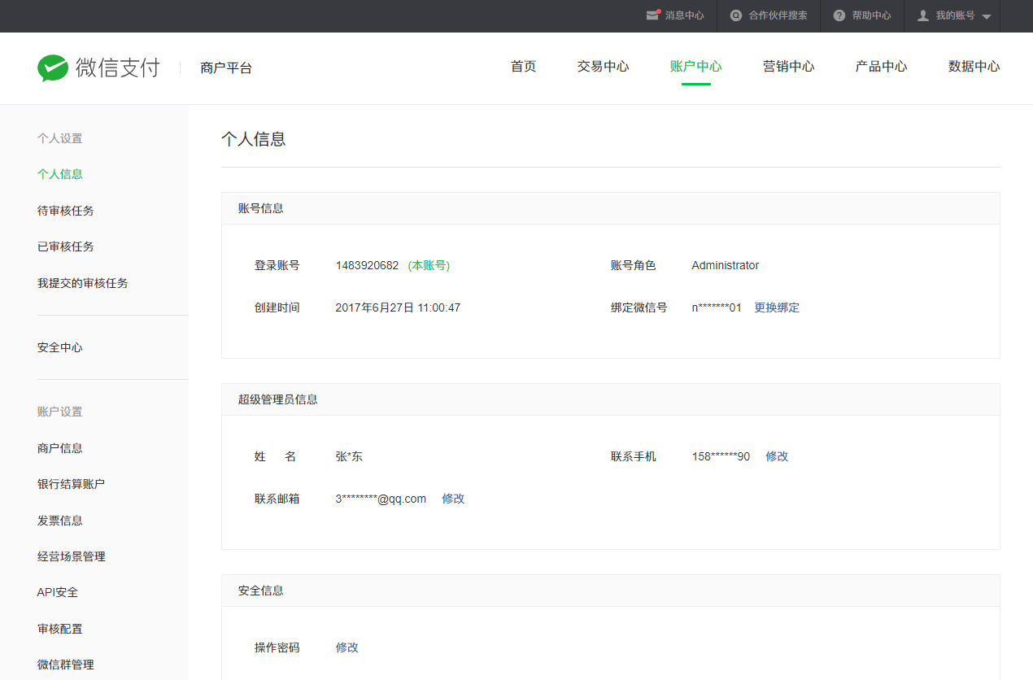
Task: Open 审核配置 in the sidebar
Action: pyautogui.click(x=60, y=629)
